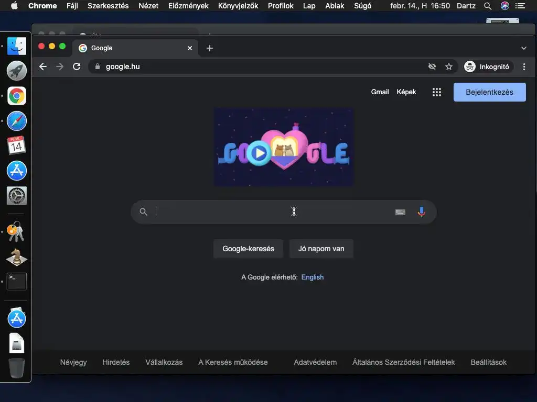The image size is (537, 402).
Task: Click the Jó napom van button
Action: pyautogui.click(x=321, y=249)
